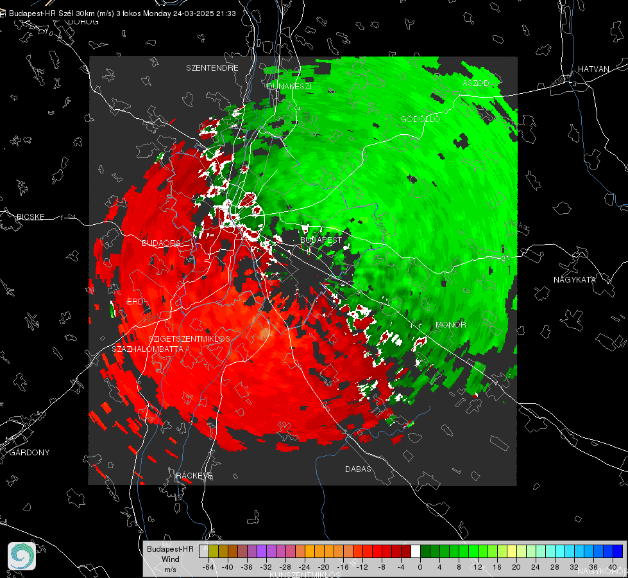Click the olive swatch above -64

(x=213, y=552)
